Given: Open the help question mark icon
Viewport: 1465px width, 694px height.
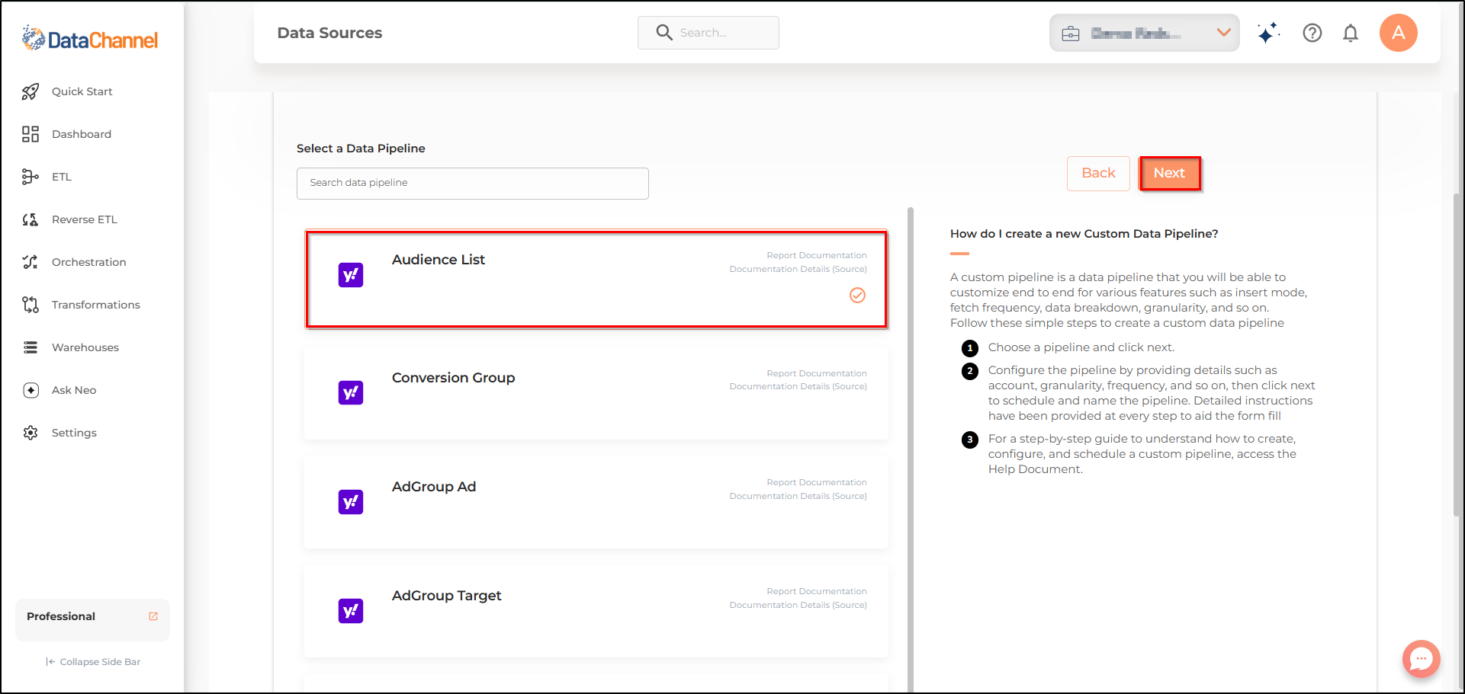Looking at the screenshot, I should point(1312,33).
